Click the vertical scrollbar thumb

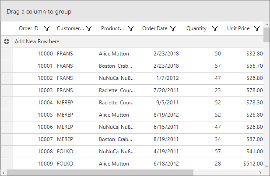(x=267, y=35)
